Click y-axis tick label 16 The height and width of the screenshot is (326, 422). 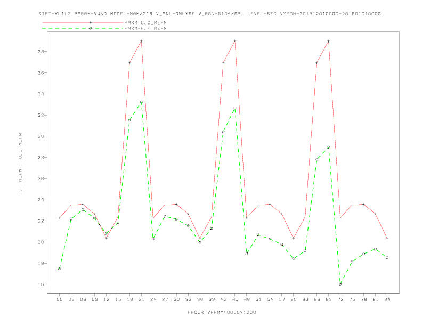coord(41,284)
